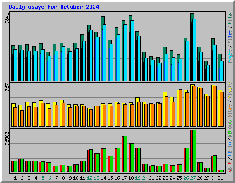Click the Hits legend label
Screen dimensions: 235x183
(230, 19)
